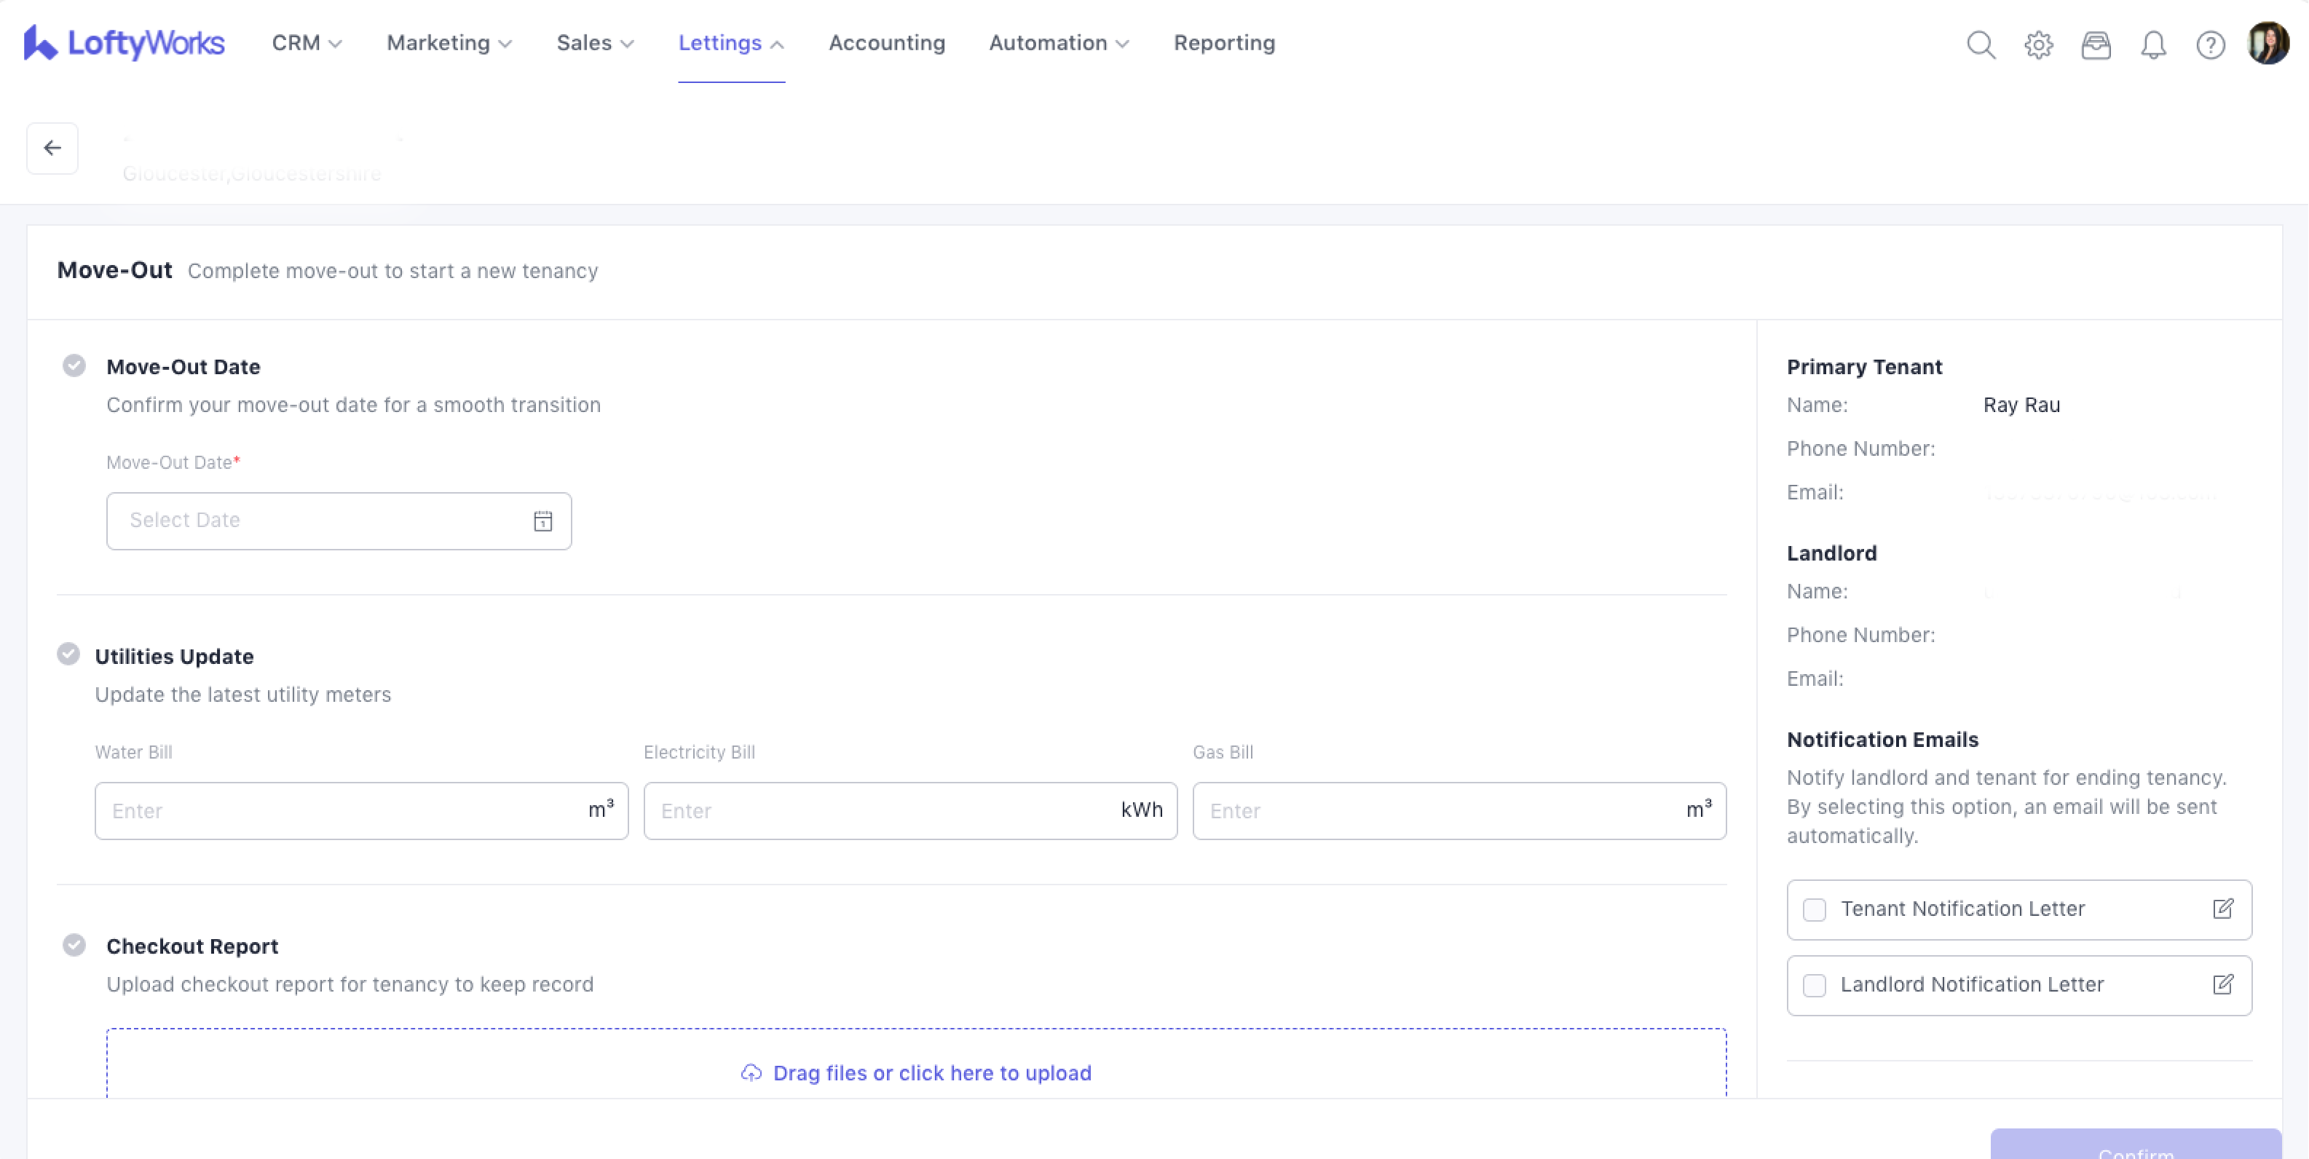The width and height of the screenshot is (2309, 1159).
Task: Click the search magnifier icon
Action: click(1981, 44)
